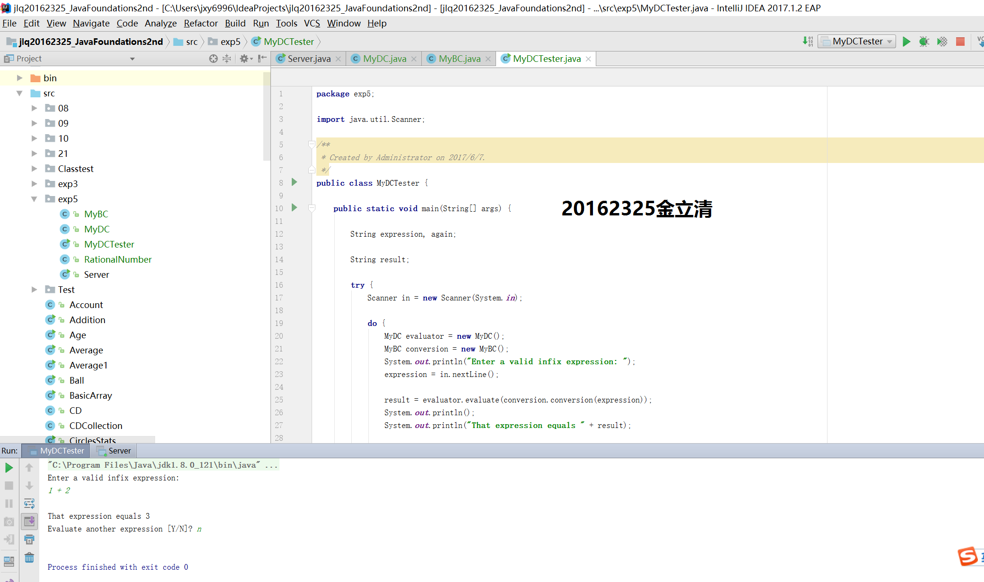Switch to the MyDC.java editor tab
Viewport: 984px width, 582px height.
[384, 59]
